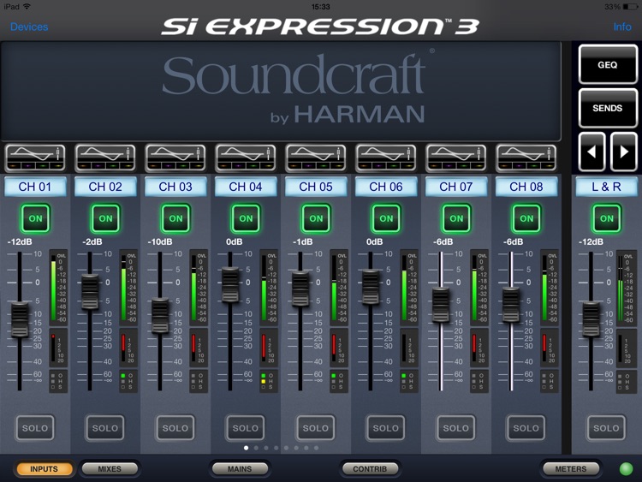Open the EQ curve icon above CH 03
642x482 pixels.
(175, 158)
